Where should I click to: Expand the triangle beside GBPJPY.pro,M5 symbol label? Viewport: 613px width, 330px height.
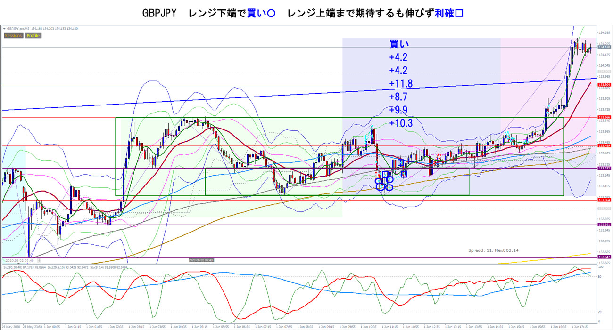(4, 29)
